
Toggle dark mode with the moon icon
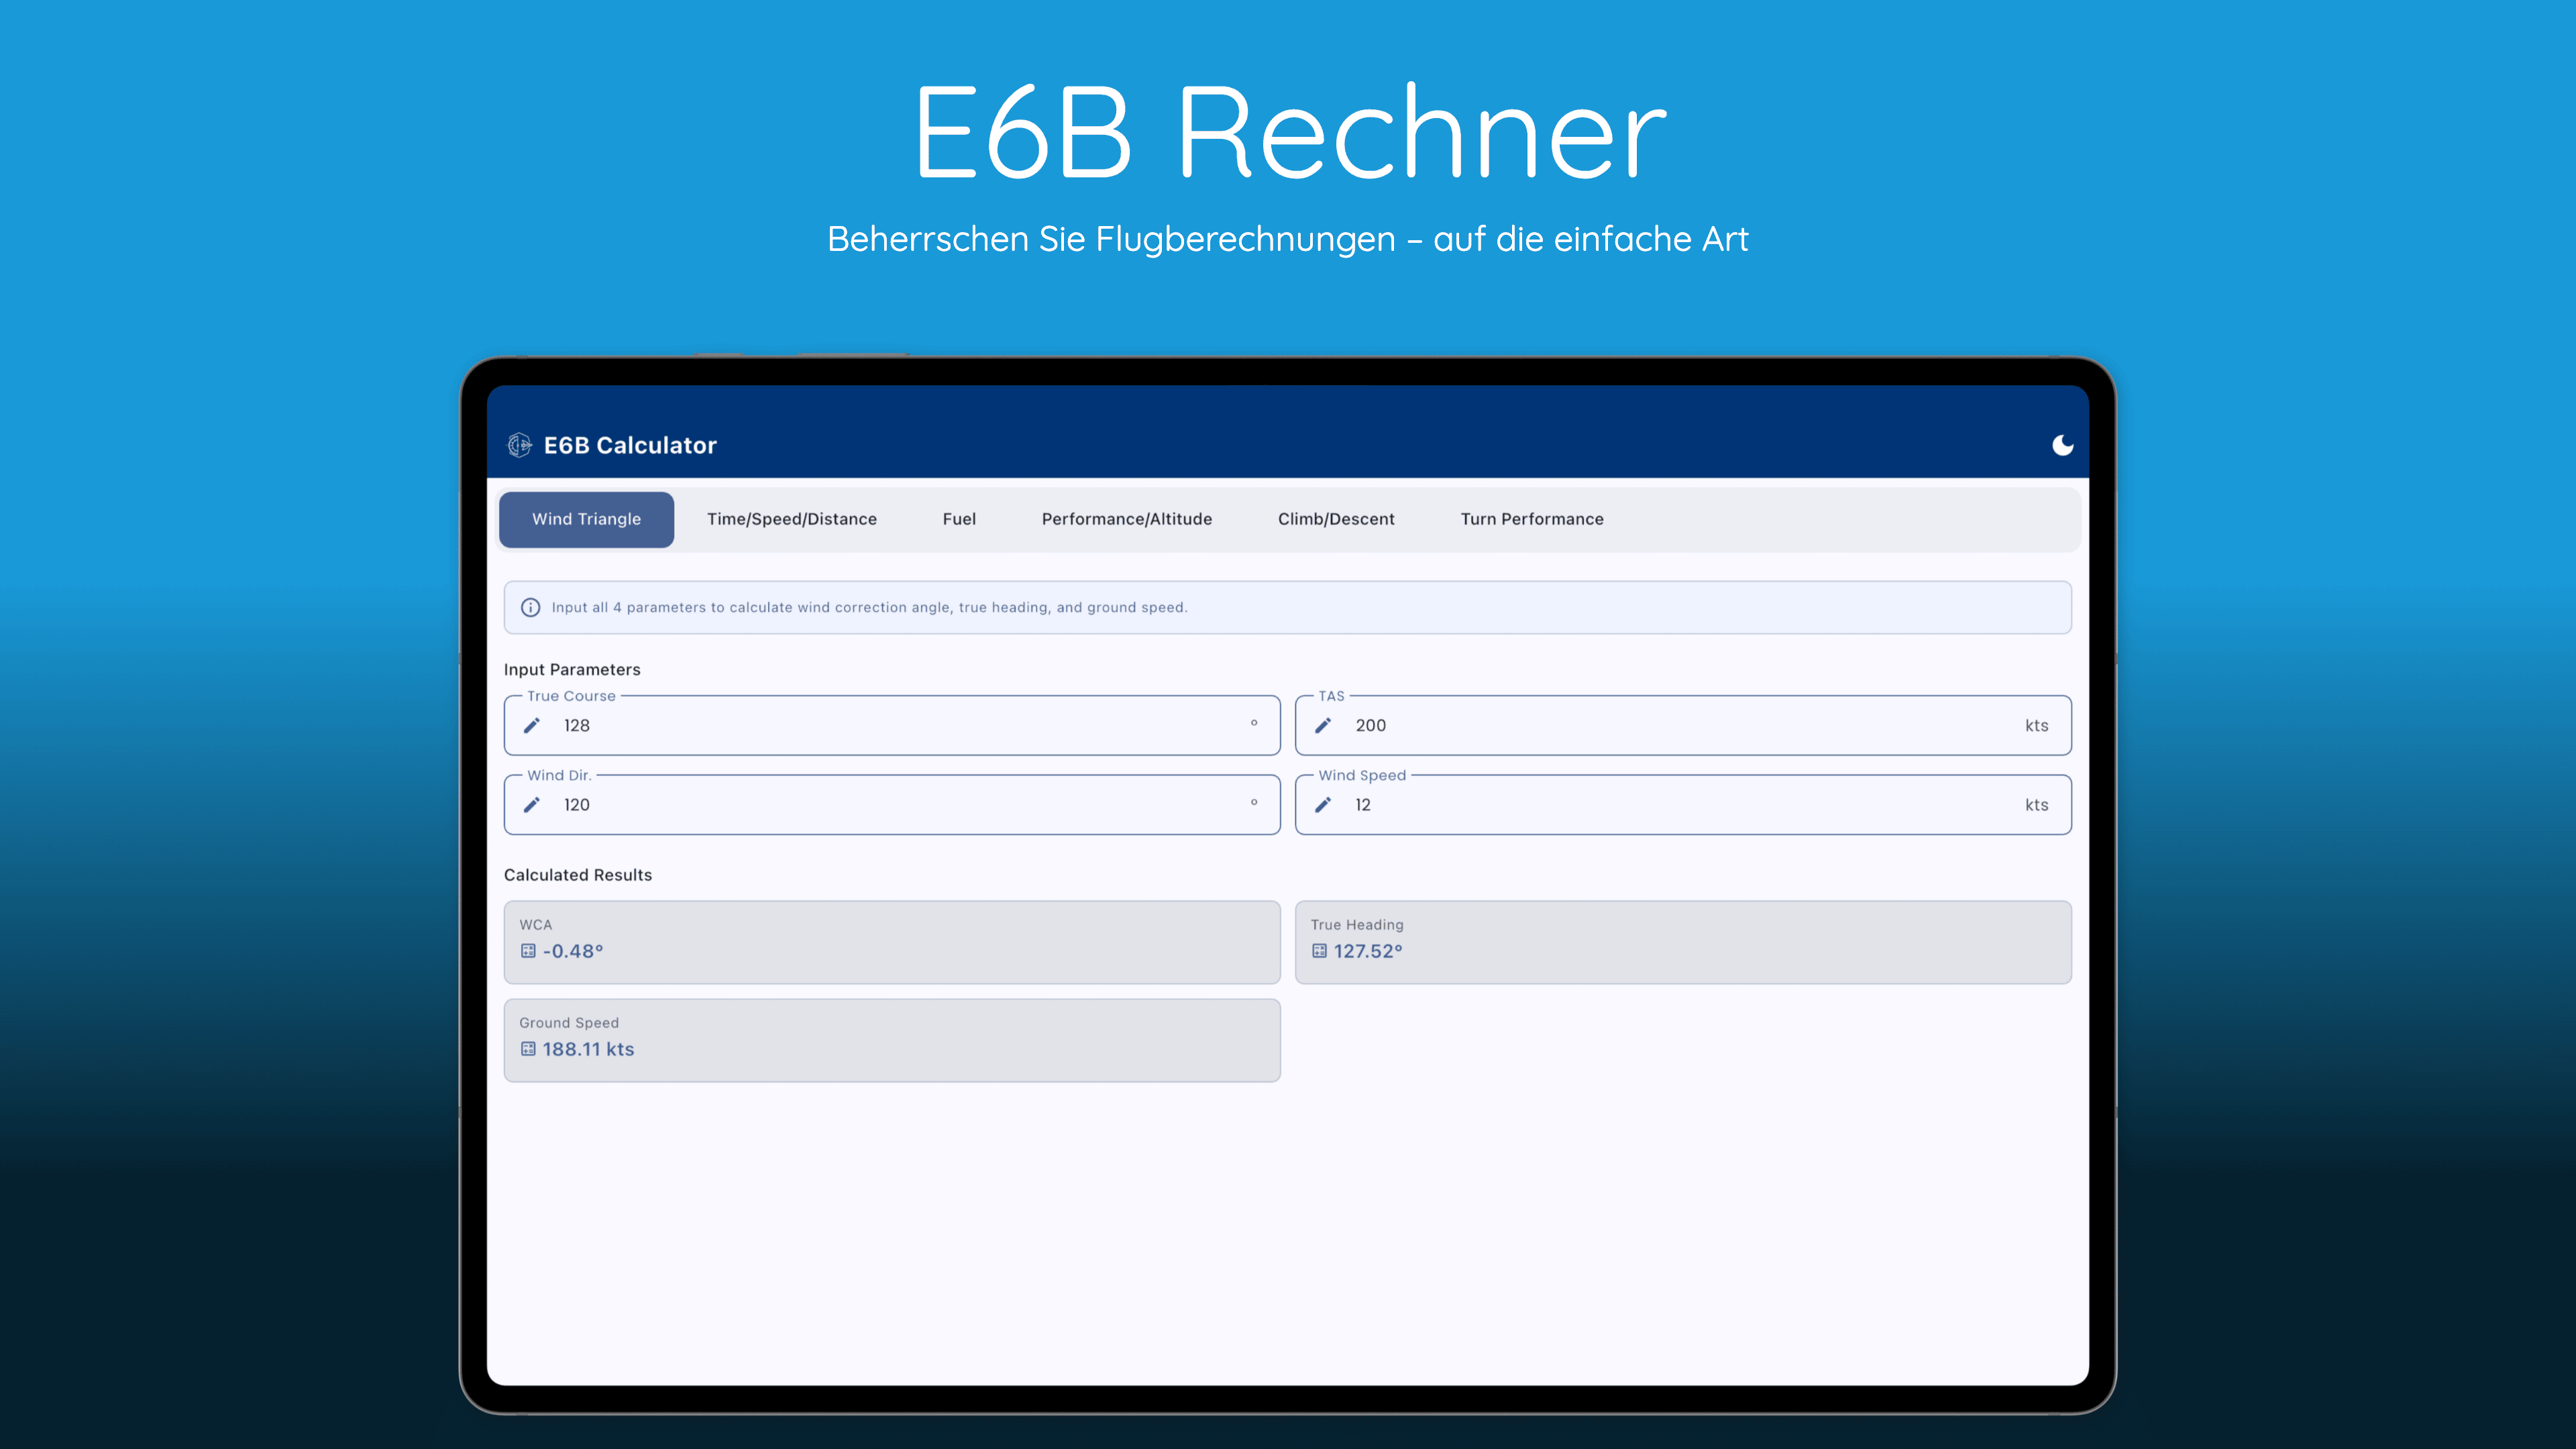point(2063,445)
